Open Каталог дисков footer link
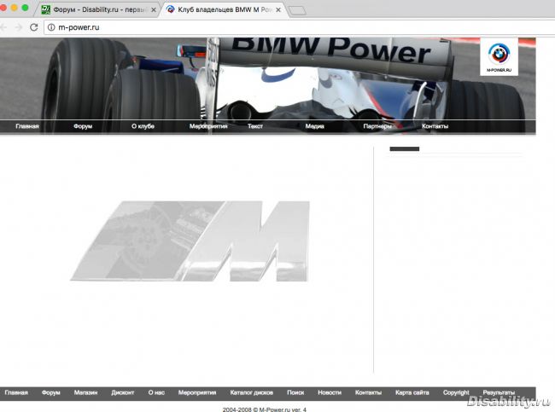 252,392
